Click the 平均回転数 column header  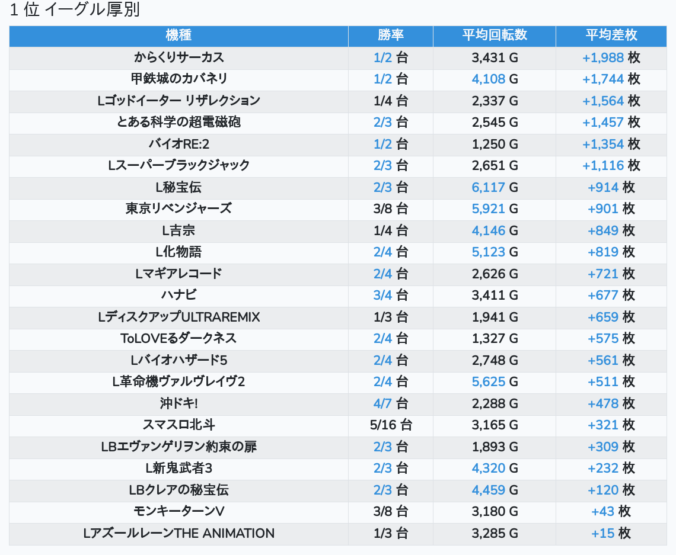pos(494,36)
